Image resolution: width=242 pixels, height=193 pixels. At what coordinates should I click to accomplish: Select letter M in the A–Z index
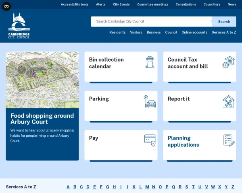click(x=147, y=187)
